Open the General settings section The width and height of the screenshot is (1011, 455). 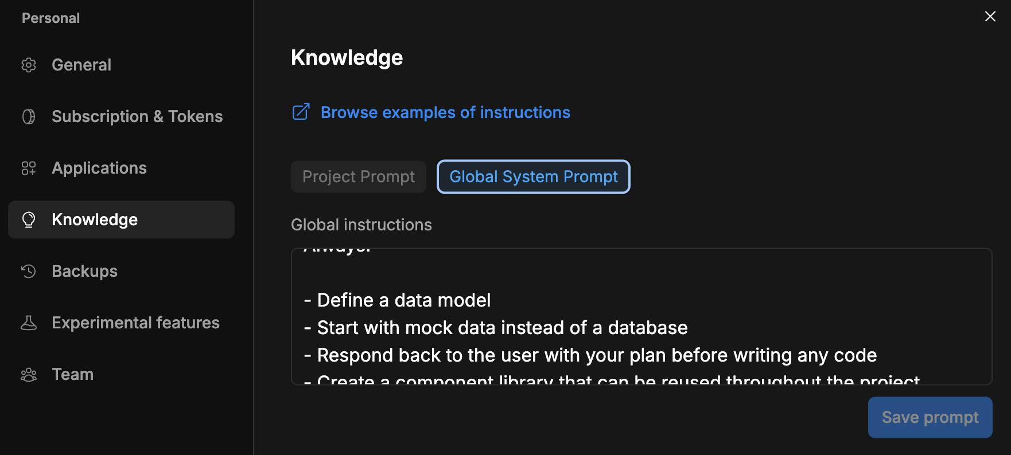click(81, 65)
